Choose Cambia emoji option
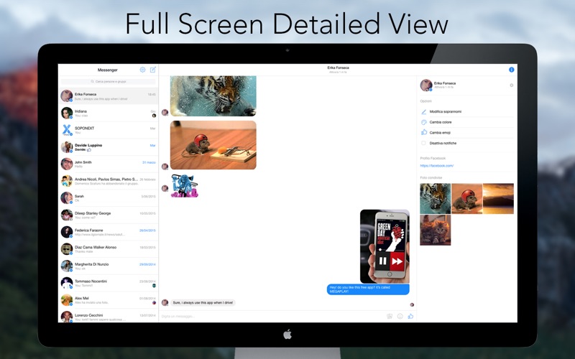 (439, 133)
